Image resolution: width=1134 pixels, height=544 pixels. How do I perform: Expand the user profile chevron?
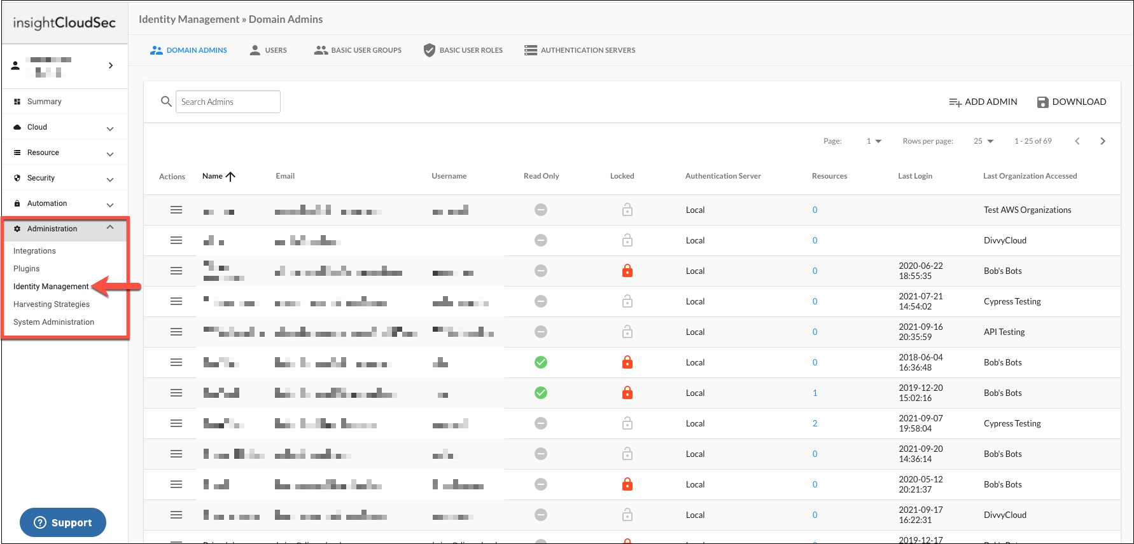coord(111,65)
